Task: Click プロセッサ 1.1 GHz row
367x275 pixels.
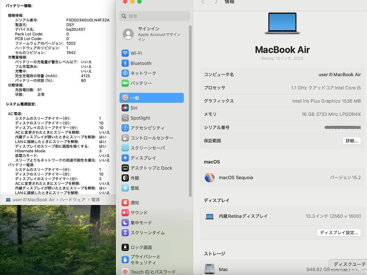Action: (x=282, y=88)
